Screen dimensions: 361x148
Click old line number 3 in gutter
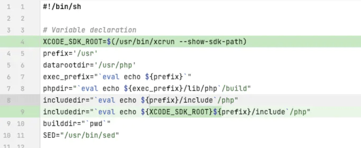pos(9,30)
